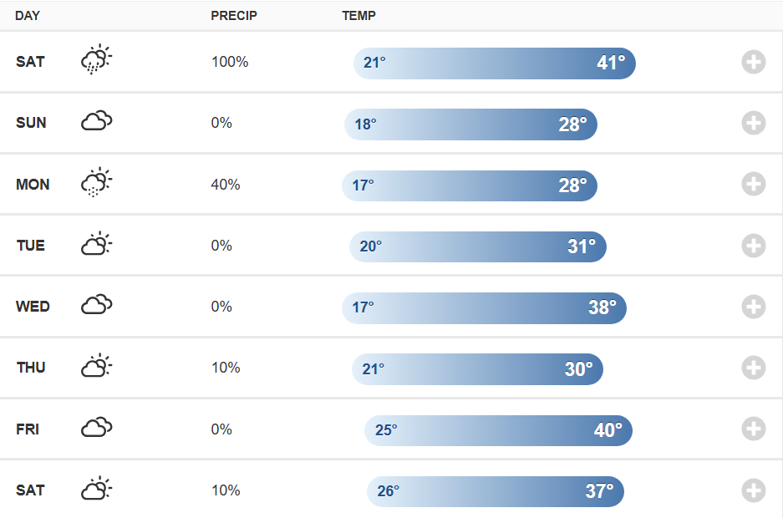Click the partly sunny icon for TUE

[96, 245]
